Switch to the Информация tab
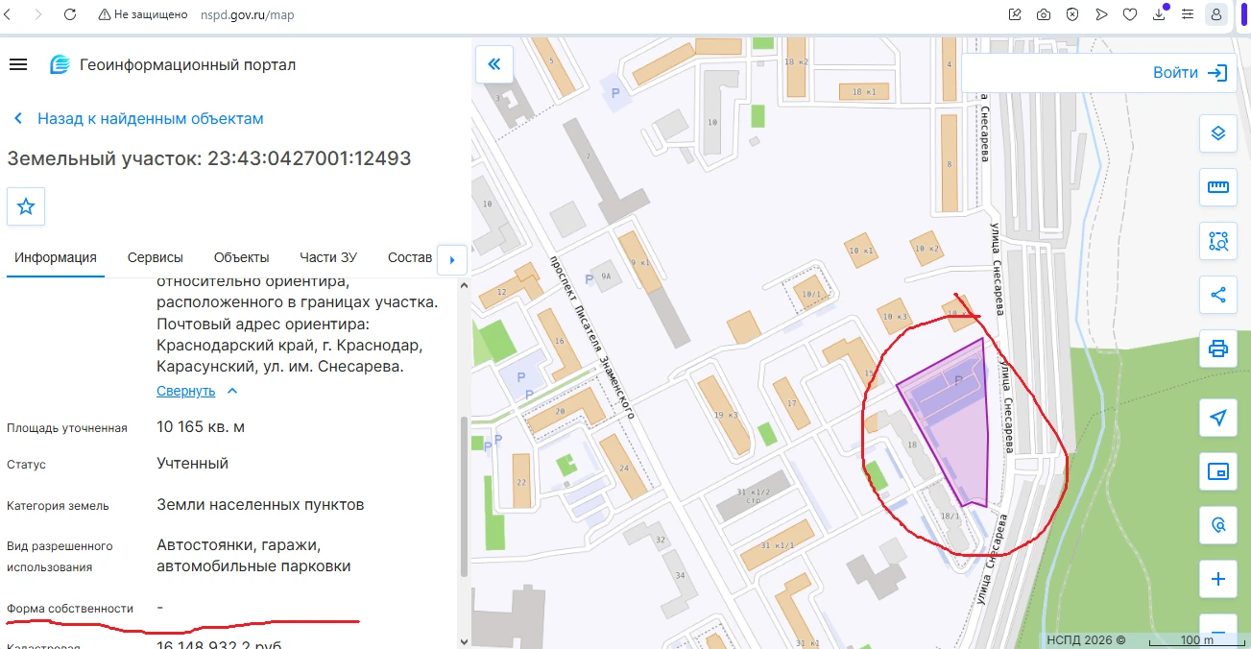Viewport: 1251px width, 649px height. 56,257
